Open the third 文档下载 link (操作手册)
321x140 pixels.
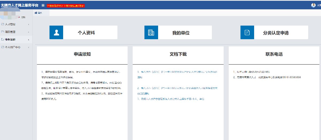pyautogui.click(x=172, y=99)
